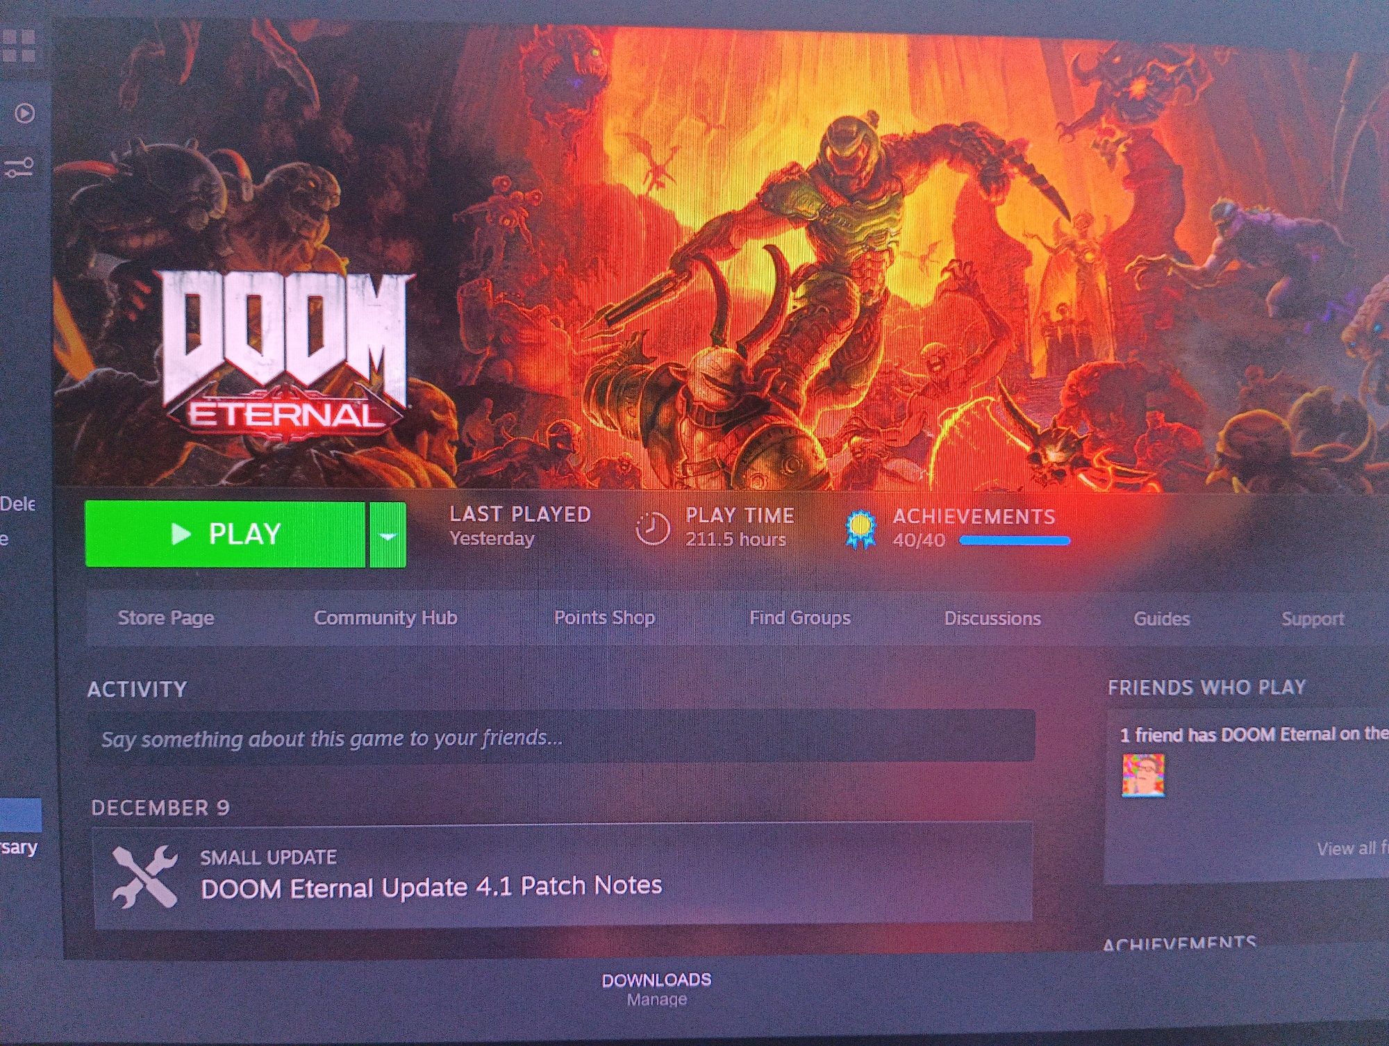Click the wrench update icon for patch notes

point(144,877)
